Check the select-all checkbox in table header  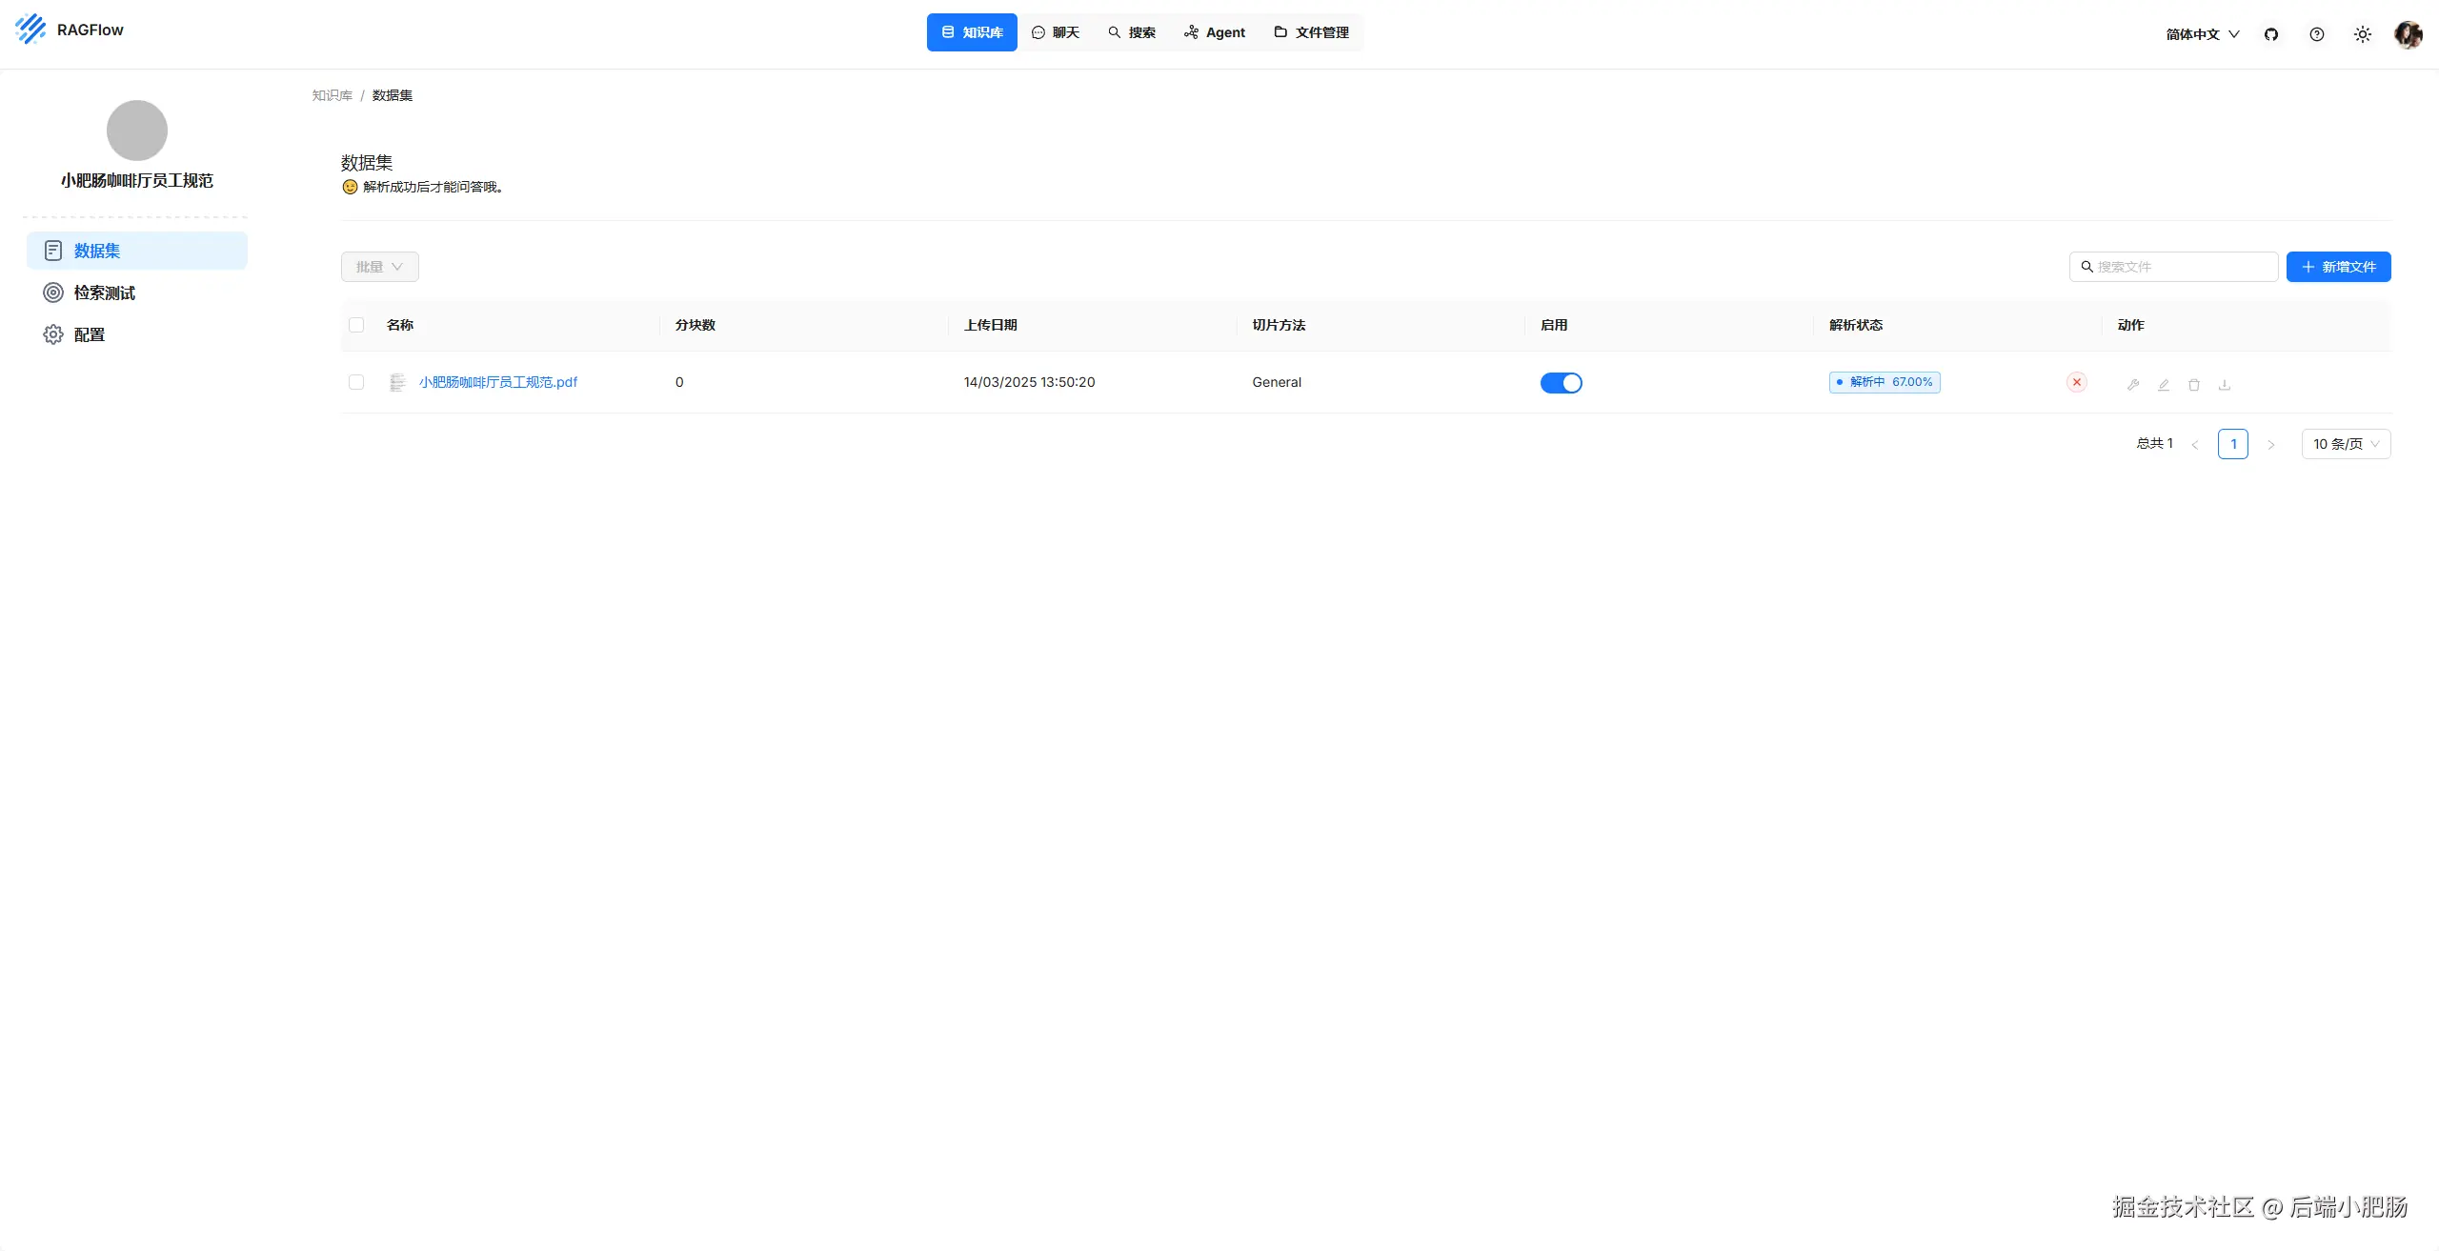[356, 325]
